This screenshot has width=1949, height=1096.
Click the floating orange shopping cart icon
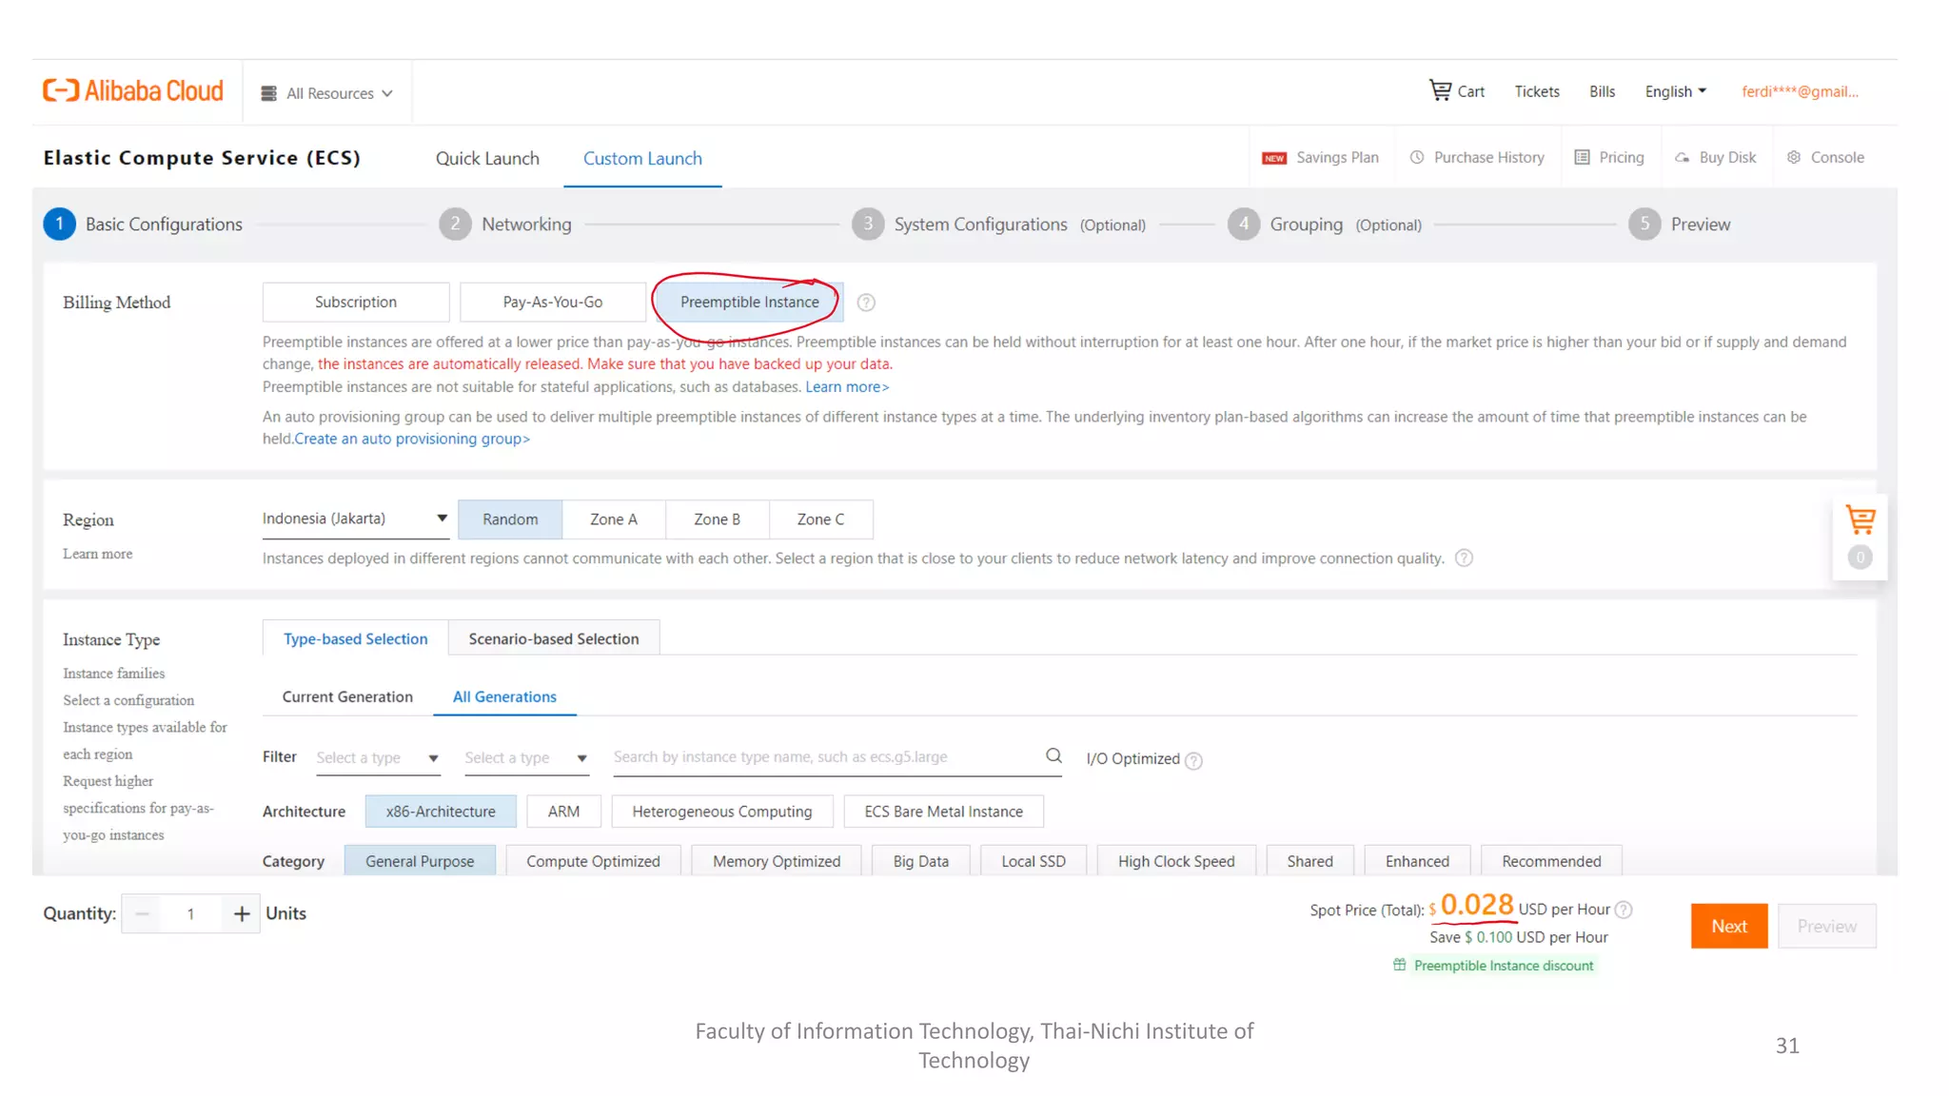click(1860, 520)
